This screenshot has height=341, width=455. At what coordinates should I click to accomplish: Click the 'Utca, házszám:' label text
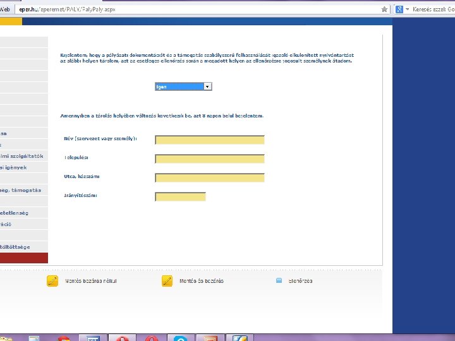[x=82, y=176]
